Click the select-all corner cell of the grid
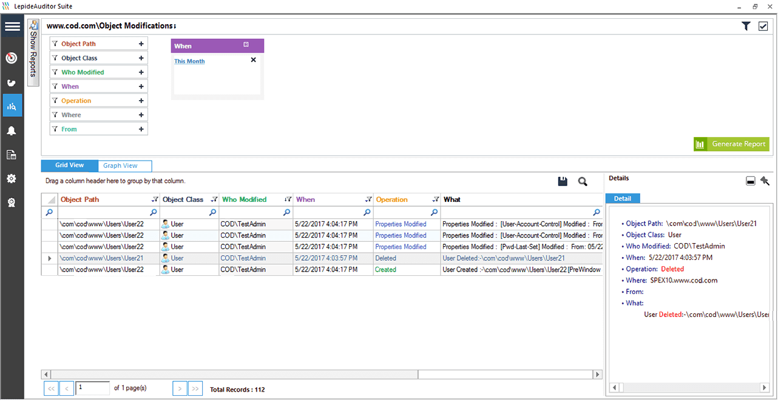The height and width of the screenshot is (414, 778). [x=49, y=199]
